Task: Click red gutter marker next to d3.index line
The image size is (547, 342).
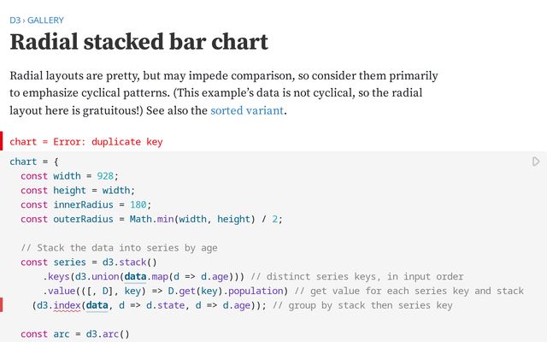Action: coord(2,305)
